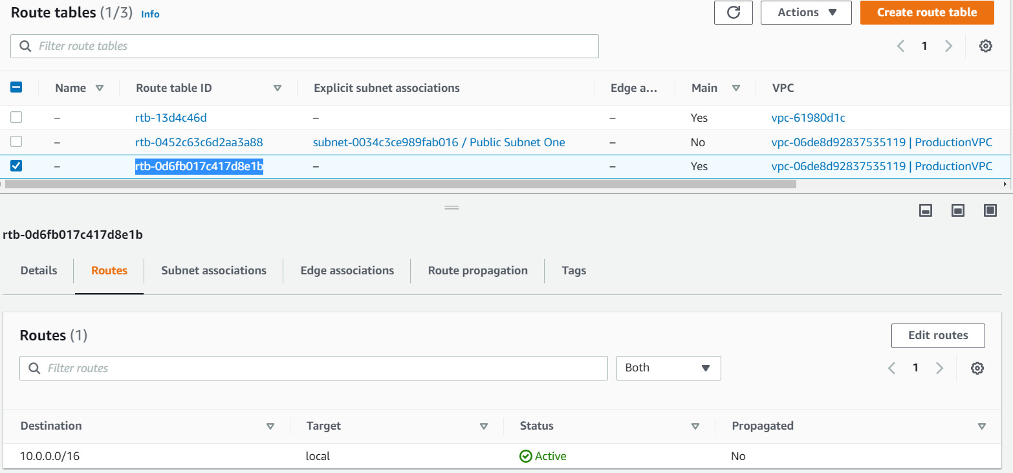Click the panel resize handle
This screenshot has width=1013, height=473.
[452, 208]
